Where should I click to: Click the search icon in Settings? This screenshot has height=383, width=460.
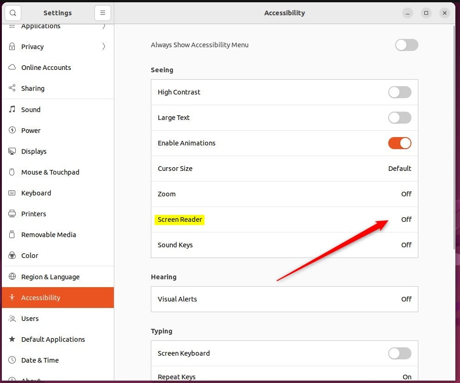pos(12,13)
